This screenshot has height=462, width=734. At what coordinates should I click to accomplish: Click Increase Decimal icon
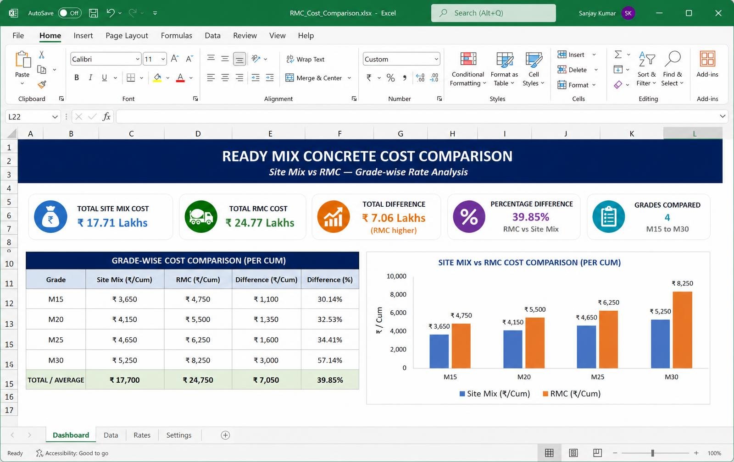(420, 77)
